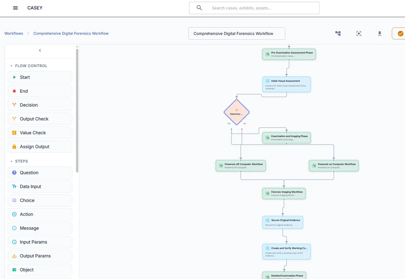Click the Output Check branch icon
The height and width of the screenshot is (279, 405).
14,119
